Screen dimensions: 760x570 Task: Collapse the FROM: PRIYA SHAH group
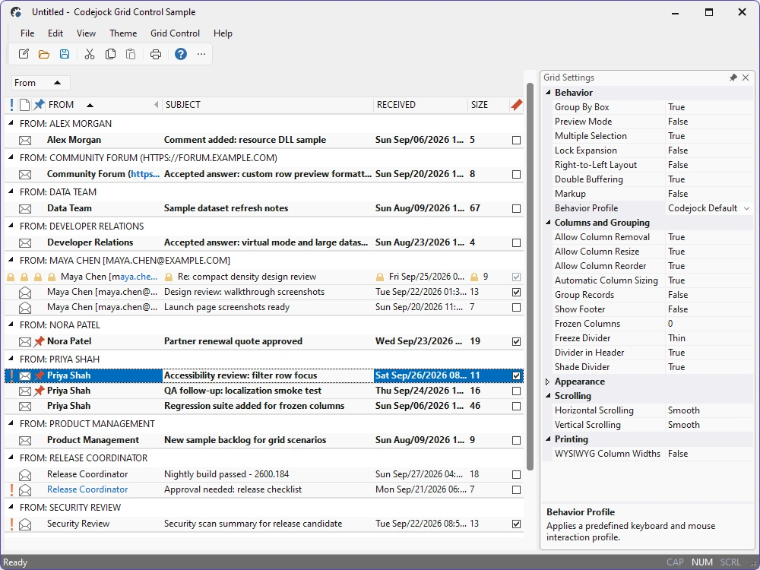point(11,359)
